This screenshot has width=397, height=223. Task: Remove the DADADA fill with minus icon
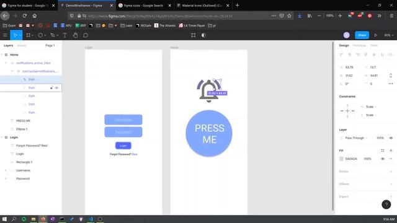coord(391,159)
